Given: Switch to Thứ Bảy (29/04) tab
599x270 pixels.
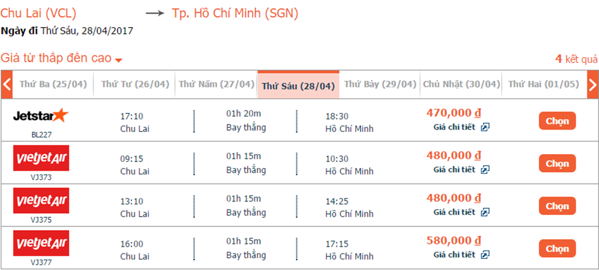Looking at the screenshot, I should tap(380, 85).
